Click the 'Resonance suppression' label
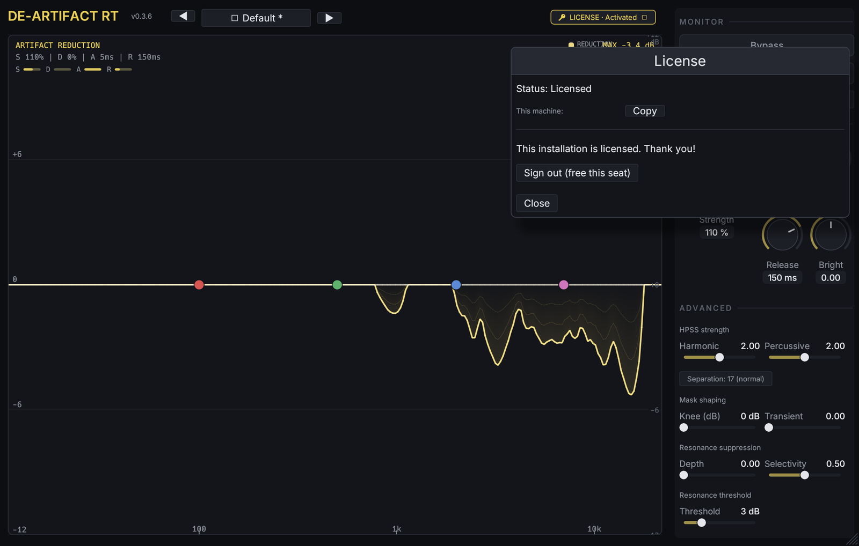859x546 pixels. pyautogui.click(x=720, y=448)
